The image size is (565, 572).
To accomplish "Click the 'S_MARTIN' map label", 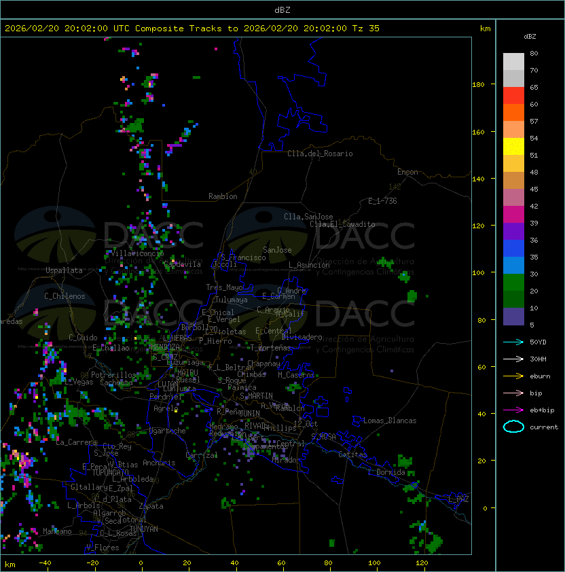I will 256,396.
